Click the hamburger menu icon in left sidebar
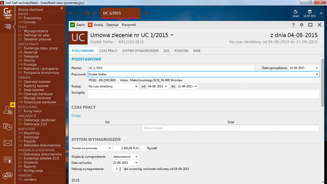327x184 pixels. tap(8, 26)
